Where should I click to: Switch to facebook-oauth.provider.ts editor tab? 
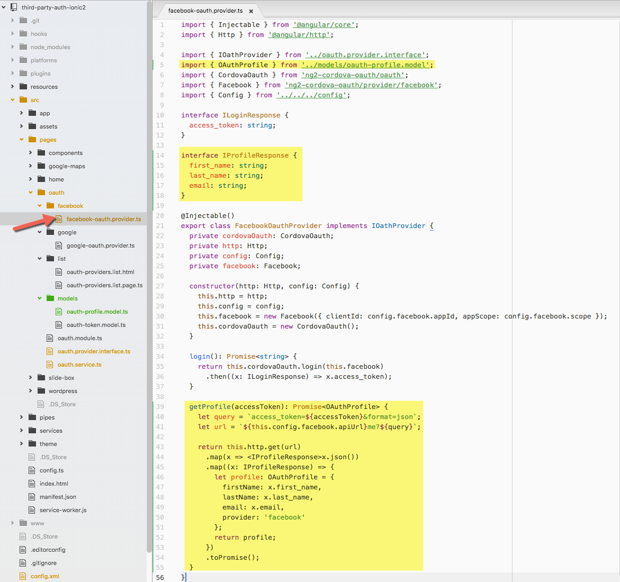pyautogui.click(x=205, y=11)
